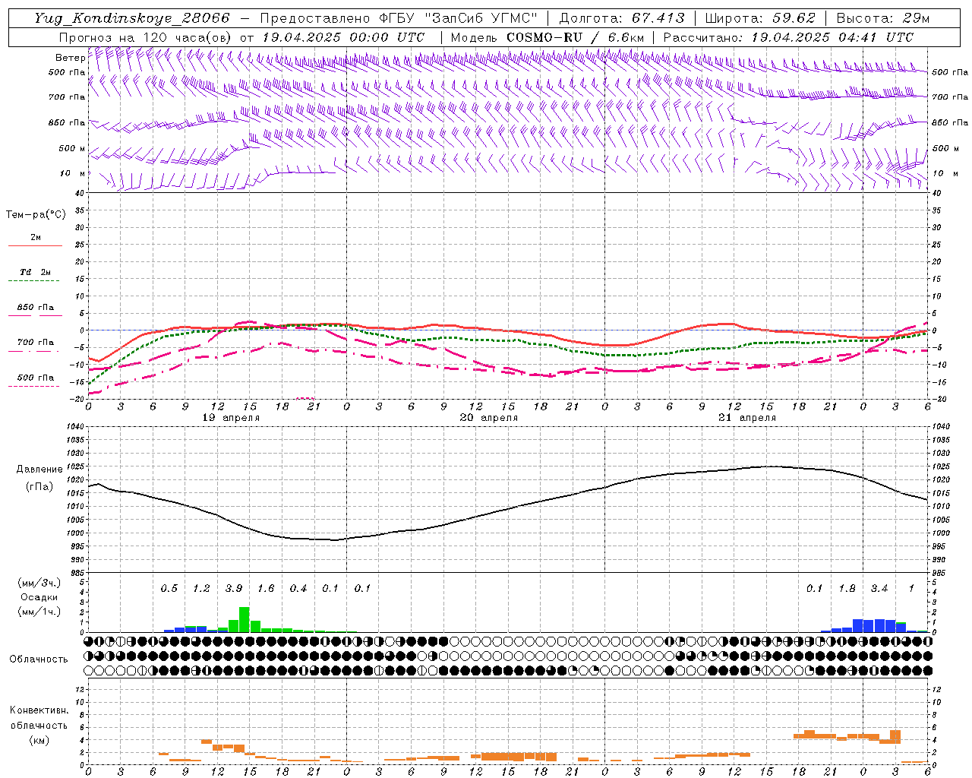Image resolution: width=972 pixels, height=778 pixels.
Task: Click the station name Yug_Kondinskoye_28066
Action: pos(131,18)
